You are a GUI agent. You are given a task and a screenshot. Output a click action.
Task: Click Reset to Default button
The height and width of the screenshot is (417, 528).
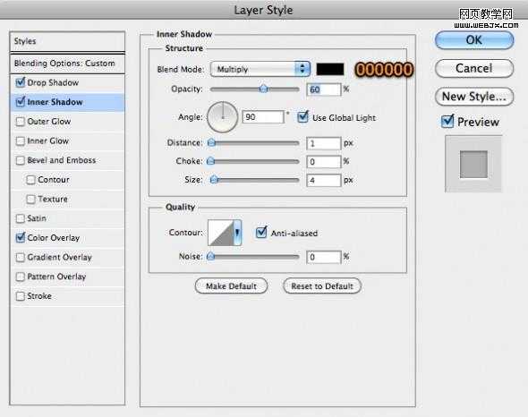point(322,286)
